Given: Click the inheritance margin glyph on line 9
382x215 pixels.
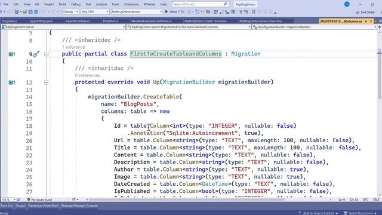Looking at the screenshot, I should click(12, 54).
